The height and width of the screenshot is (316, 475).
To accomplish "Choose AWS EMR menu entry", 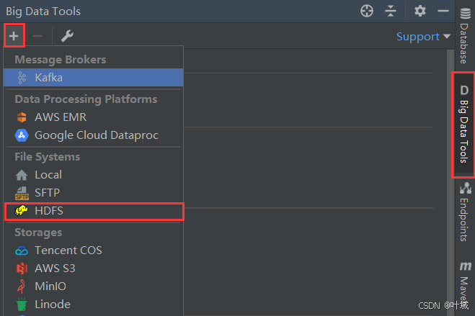I will point(61,117).
